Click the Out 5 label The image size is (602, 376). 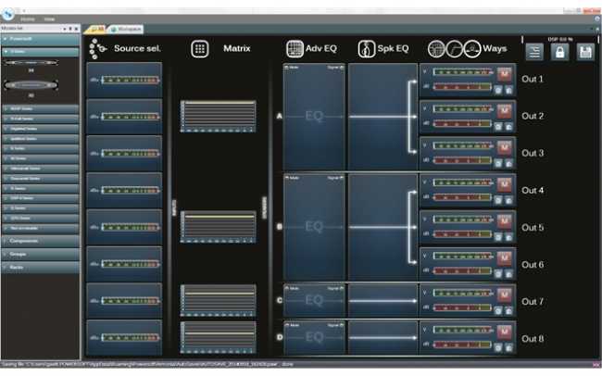point(533,228)
